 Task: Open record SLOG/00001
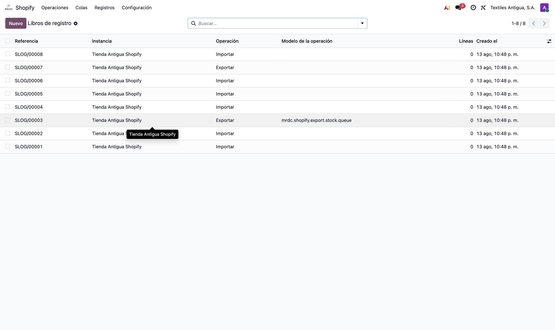(x=29, y=147)
